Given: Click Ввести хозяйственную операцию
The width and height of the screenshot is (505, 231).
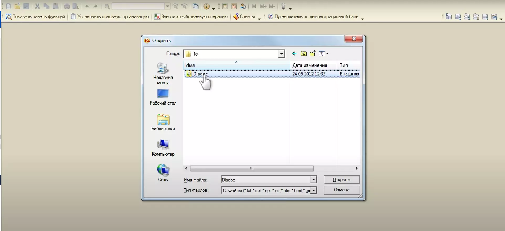Looking at the screenshot, I should click(191, 17).
